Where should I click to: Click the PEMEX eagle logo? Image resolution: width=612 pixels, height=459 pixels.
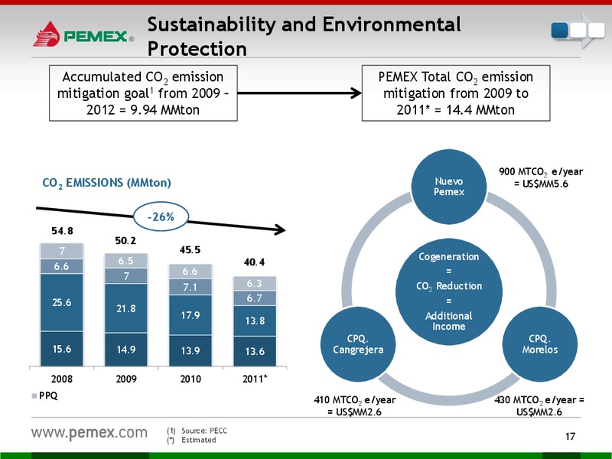coord(47,34)
